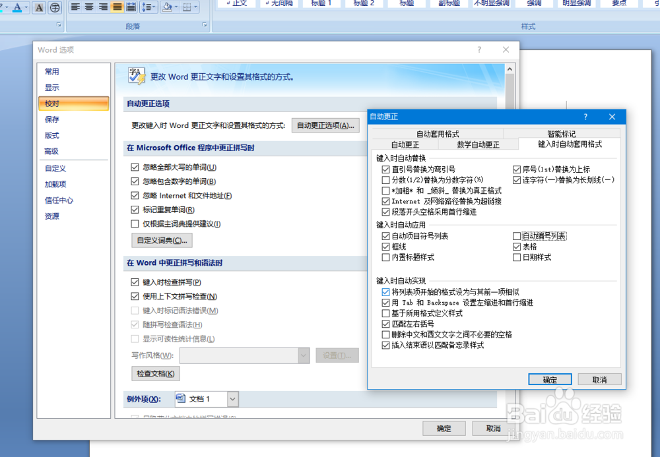Enable 分数(1/2)替换为分数字符 checkbox

(x=385, y=180)
